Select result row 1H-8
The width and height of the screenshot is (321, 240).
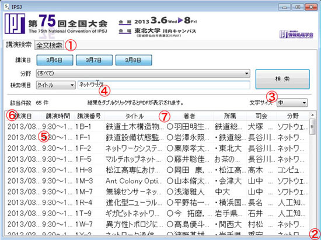coord(157,170)
